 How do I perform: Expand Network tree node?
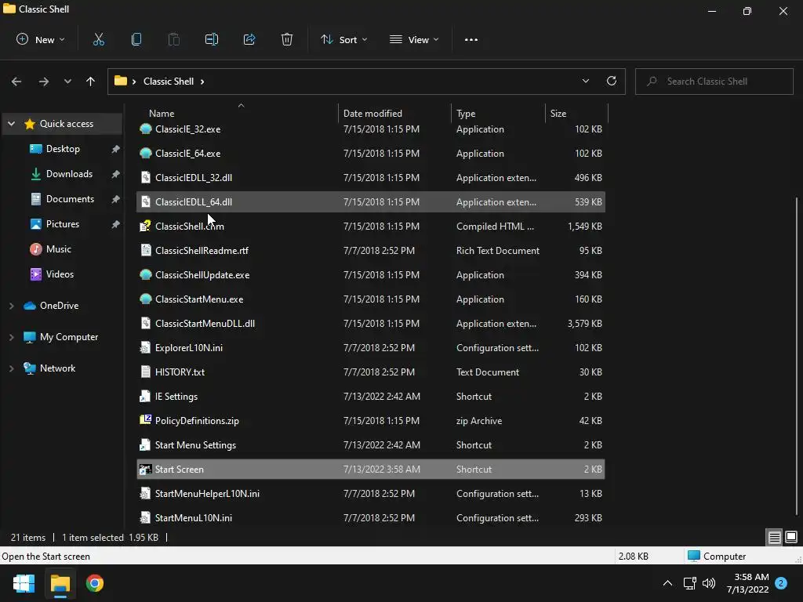point(11,368)
